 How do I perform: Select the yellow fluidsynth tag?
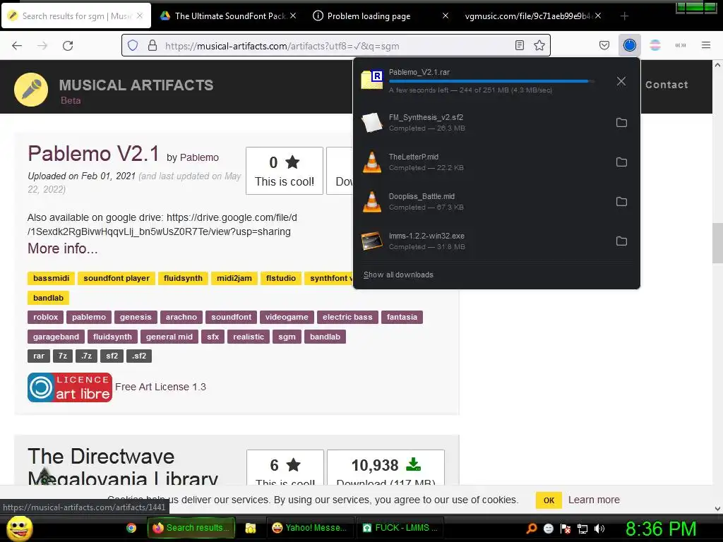[183, 278]
